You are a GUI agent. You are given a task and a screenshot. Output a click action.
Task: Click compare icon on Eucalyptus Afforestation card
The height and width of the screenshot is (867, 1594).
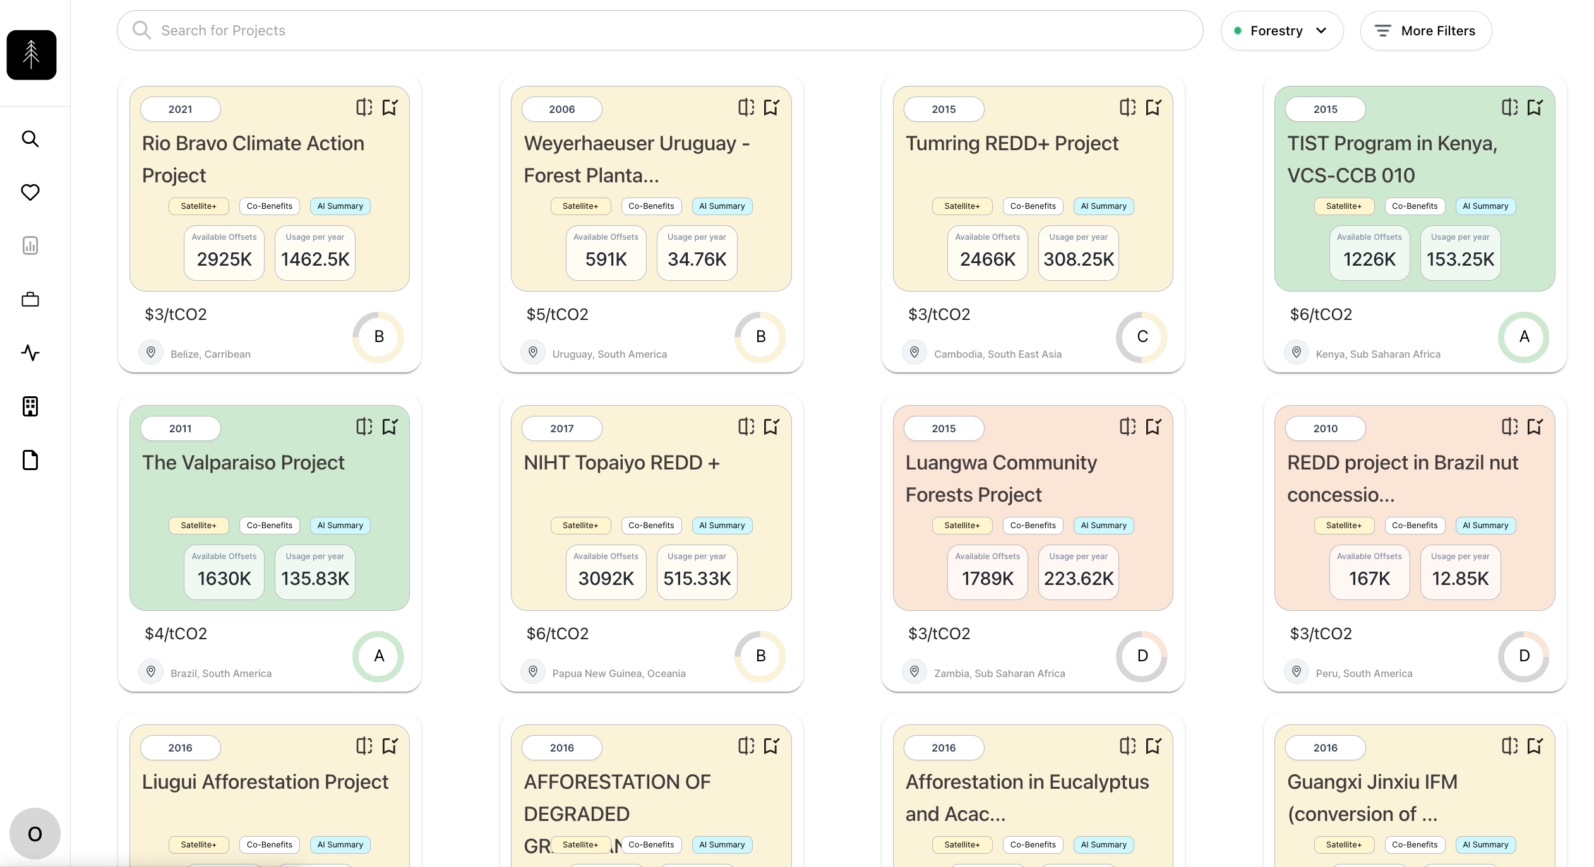1127,746
